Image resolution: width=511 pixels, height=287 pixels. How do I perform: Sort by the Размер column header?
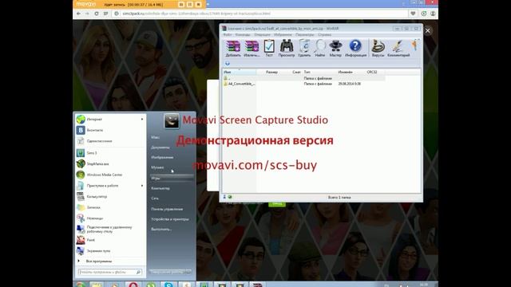coord(271,72)
